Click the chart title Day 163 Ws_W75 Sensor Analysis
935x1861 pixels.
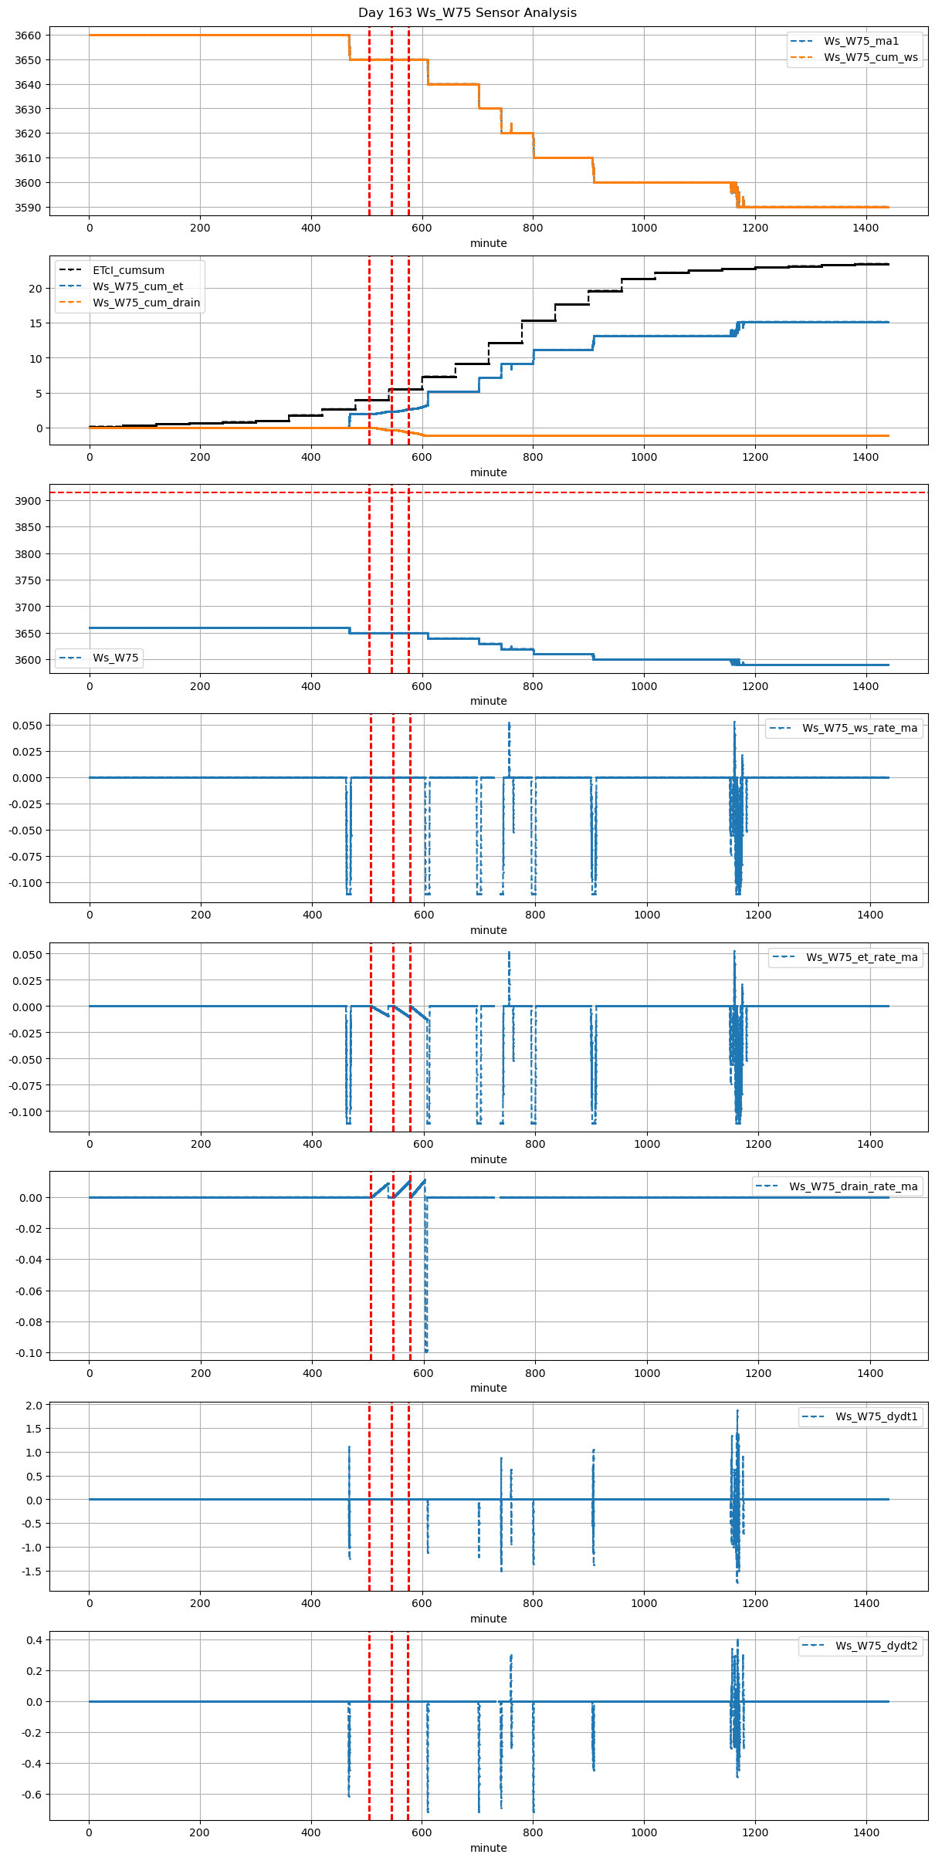[x=467, y=13]
